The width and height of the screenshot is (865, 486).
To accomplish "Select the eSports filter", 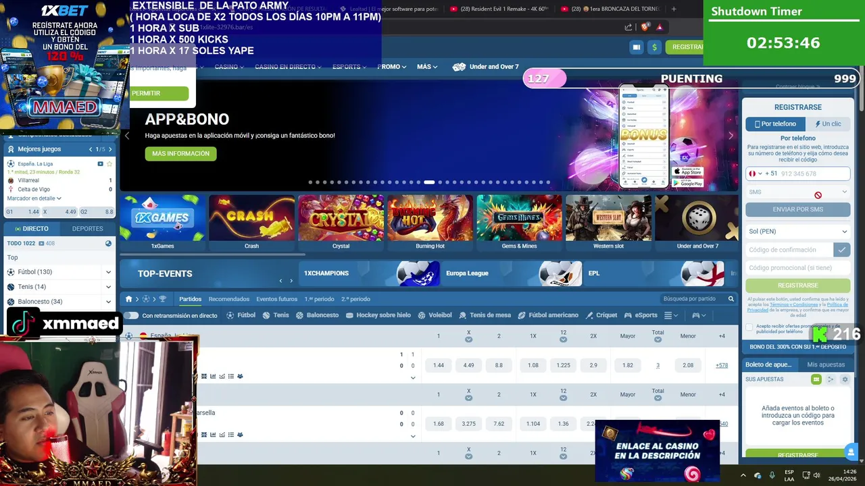I will 641,315.
